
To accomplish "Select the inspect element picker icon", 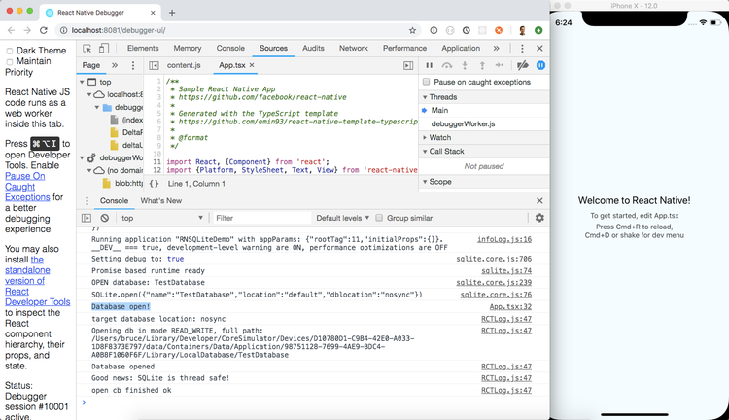I will pyautogui.click(x=87, y=49).
